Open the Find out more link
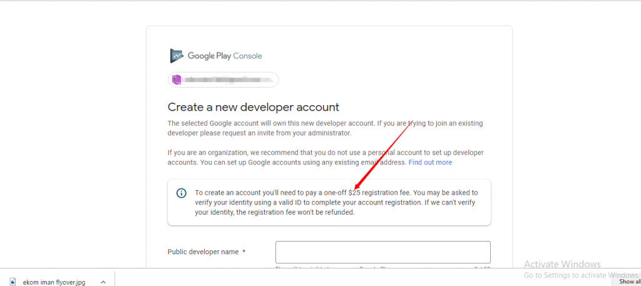The image size is (641, 286). 430,162
